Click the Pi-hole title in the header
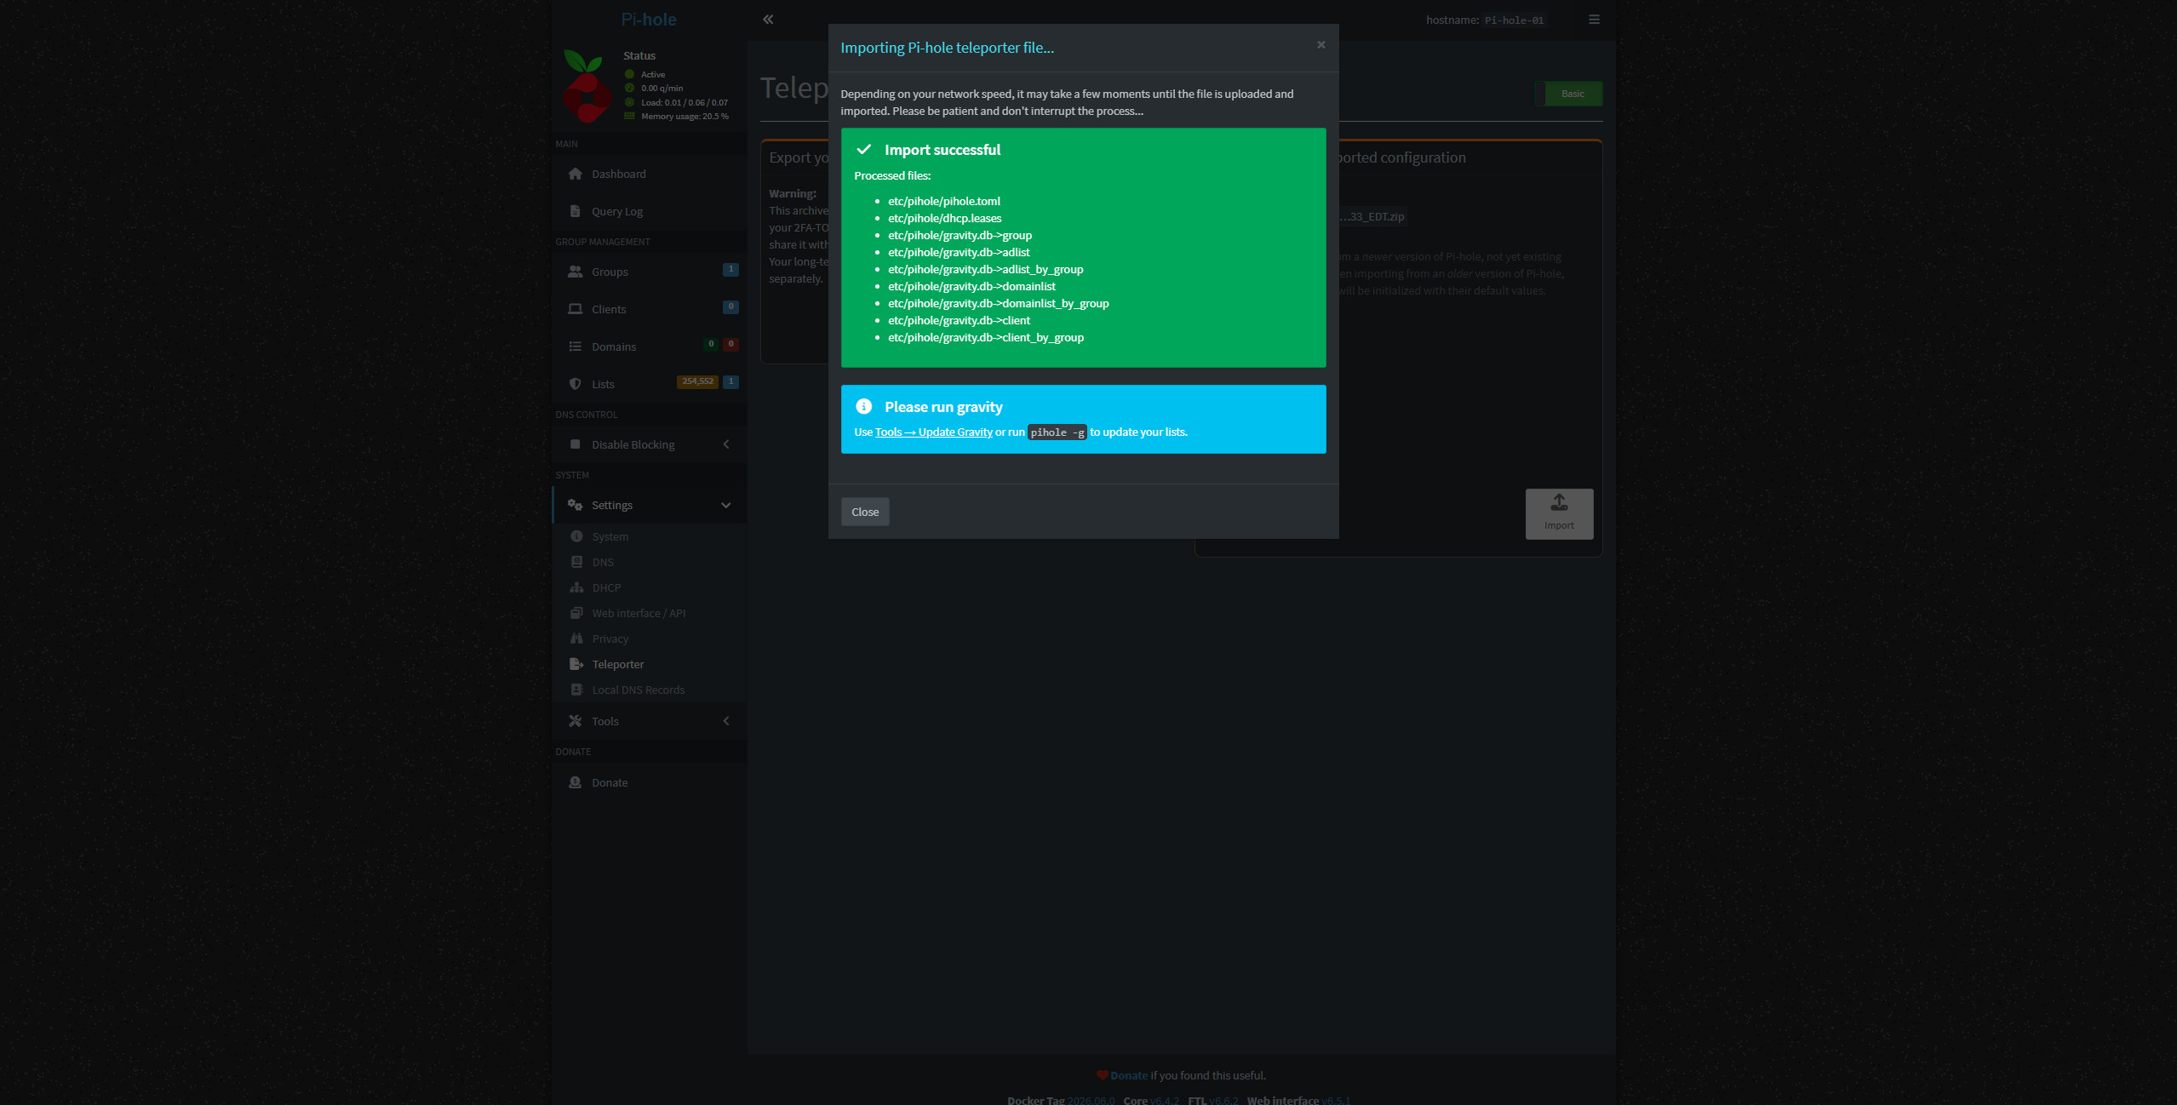This screenshot has width=2177, height=1105. click(649, 19)
